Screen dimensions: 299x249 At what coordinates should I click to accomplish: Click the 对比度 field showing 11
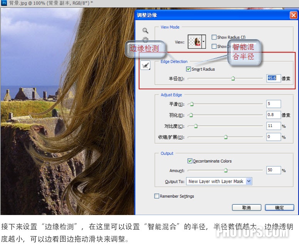click(x=274, y=126)
